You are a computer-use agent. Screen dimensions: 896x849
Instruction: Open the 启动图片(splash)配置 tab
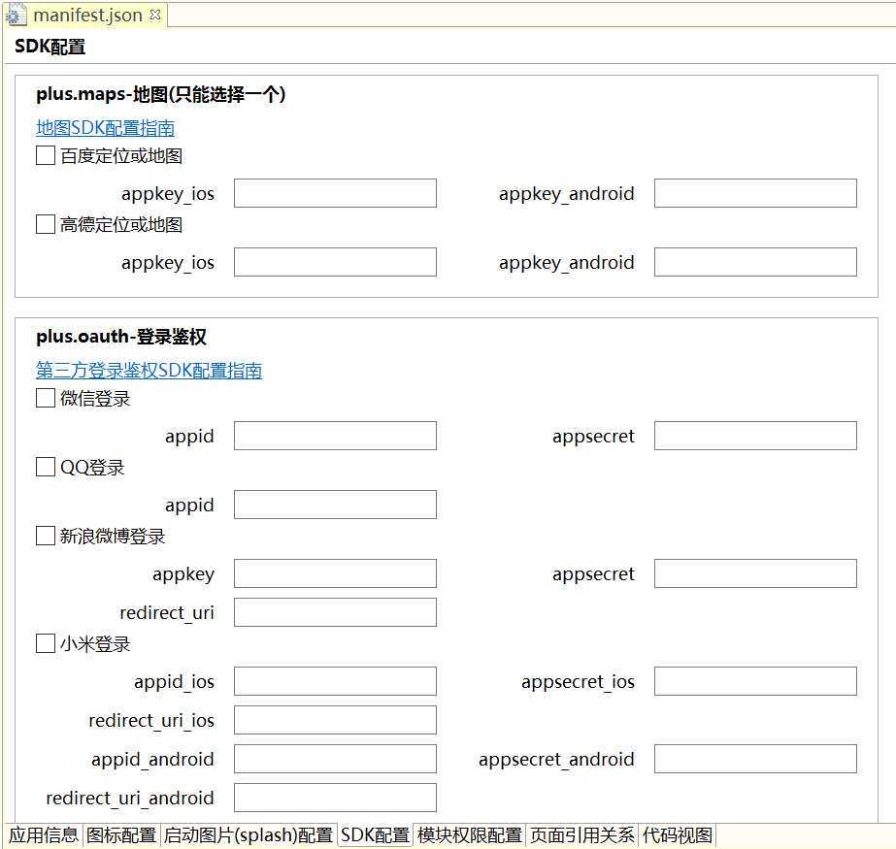click(x=248, y=835)
